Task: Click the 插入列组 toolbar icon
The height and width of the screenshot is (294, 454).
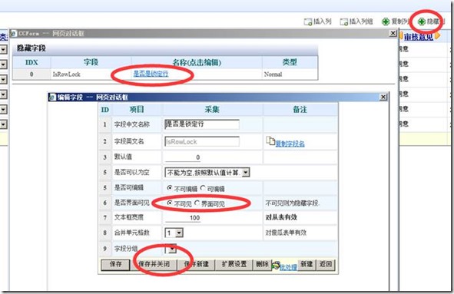Action: pyautogui.click(x=343, y=21)
